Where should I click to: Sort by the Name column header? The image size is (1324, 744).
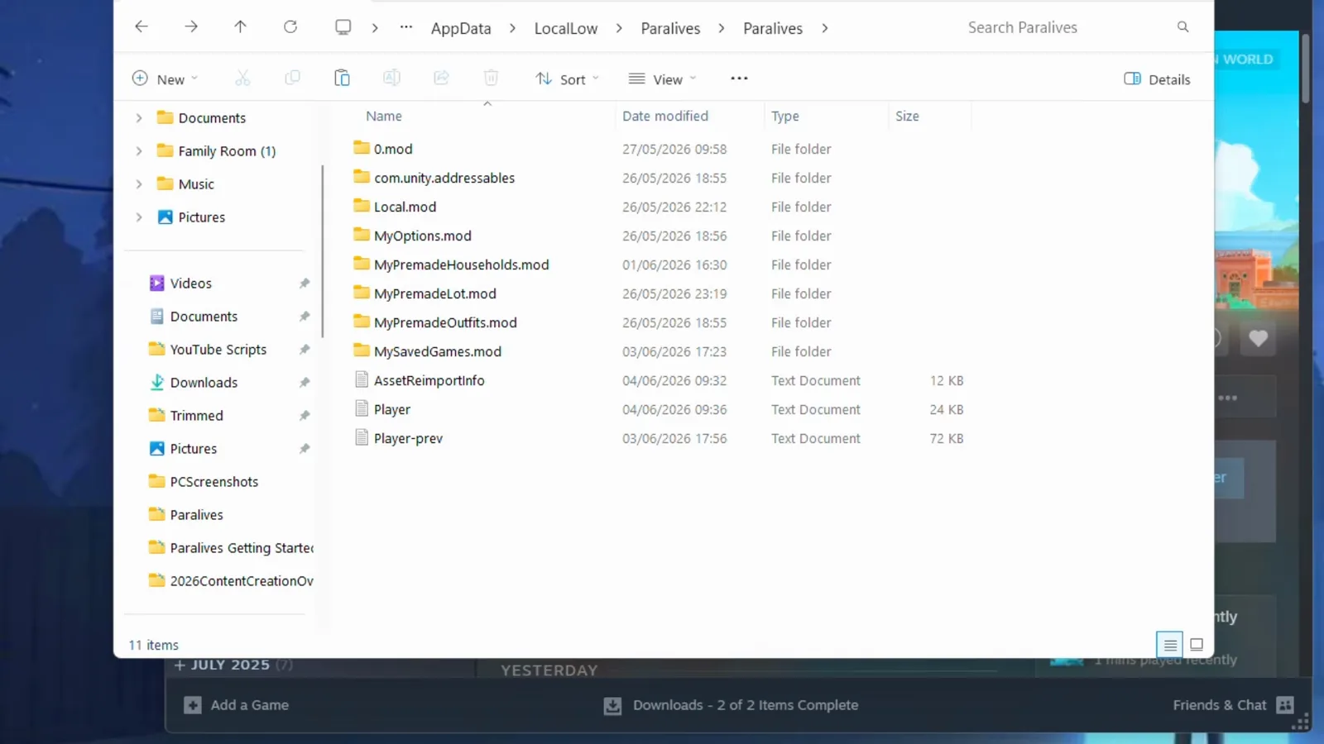[x=384, y=117]
